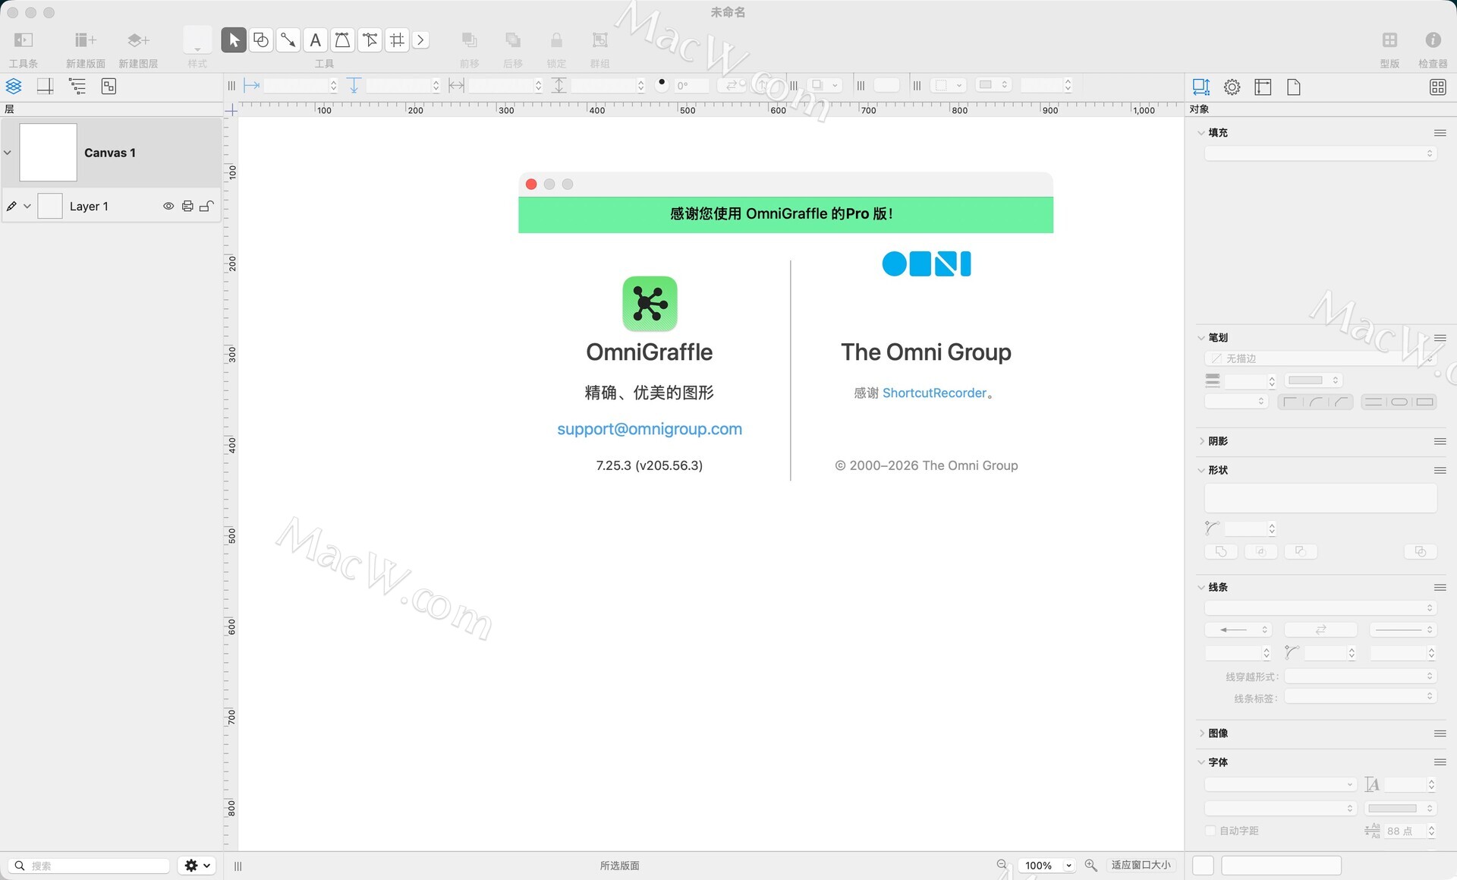Collapse the Canvas 1 disclosure arrow

tap(8, 153)
